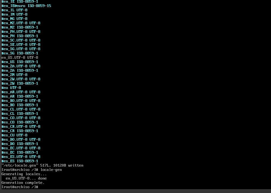Image resolution: width=271 pixels, height=193 pixels.
Task: Click the final empty '[root@archiso /]#' prompt
Action: (x=20, y=187)
